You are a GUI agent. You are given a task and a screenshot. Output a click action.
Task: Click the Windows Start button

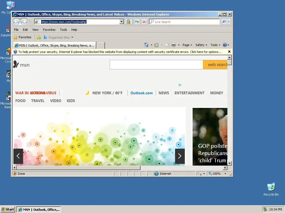coord(8,209)
